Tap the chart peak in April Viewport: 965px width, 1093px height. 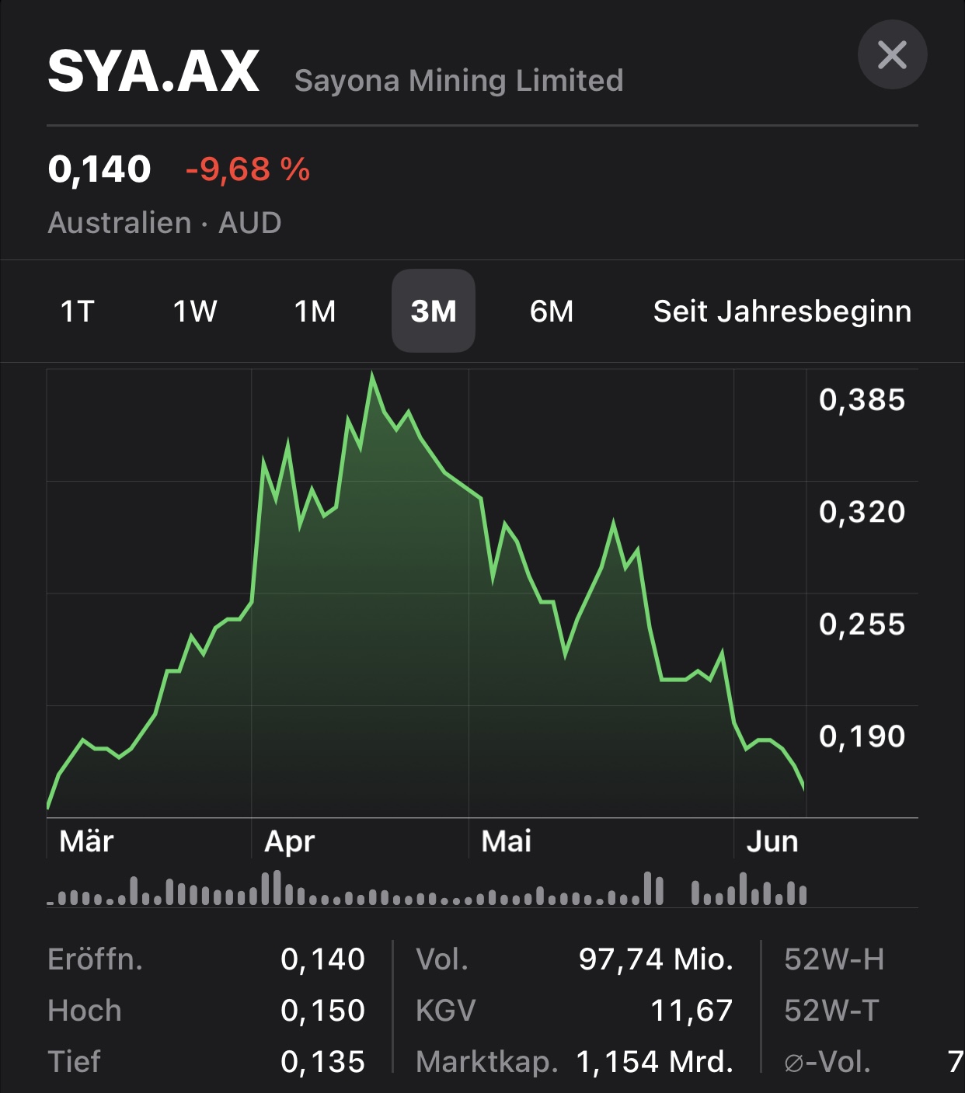(372, 375)
